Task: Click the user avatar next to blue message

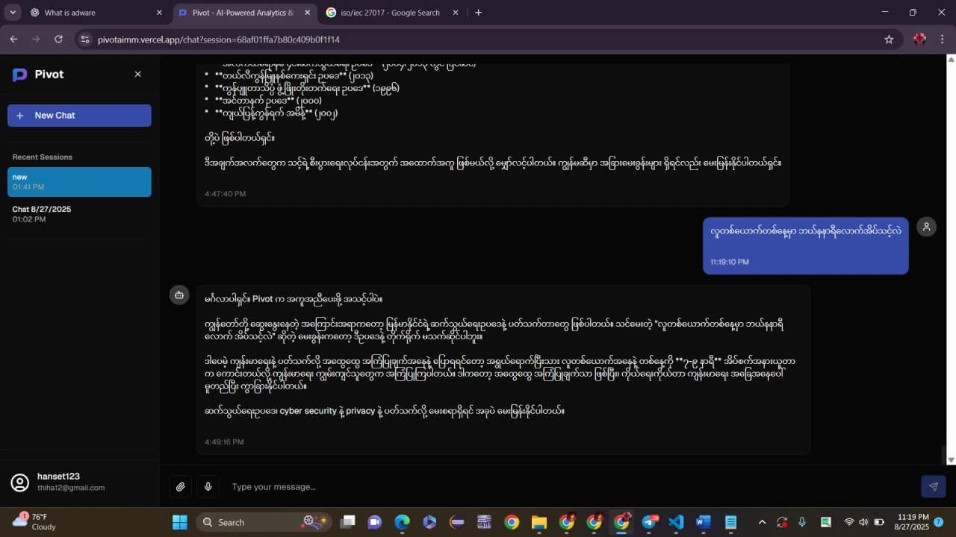Action: (926, 226)
